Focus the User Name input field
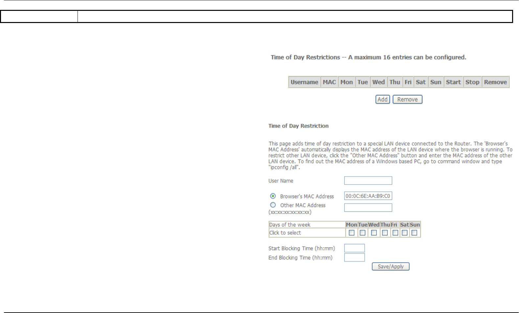The height and width of the screenshot is (313, 519). coord(368,181)
